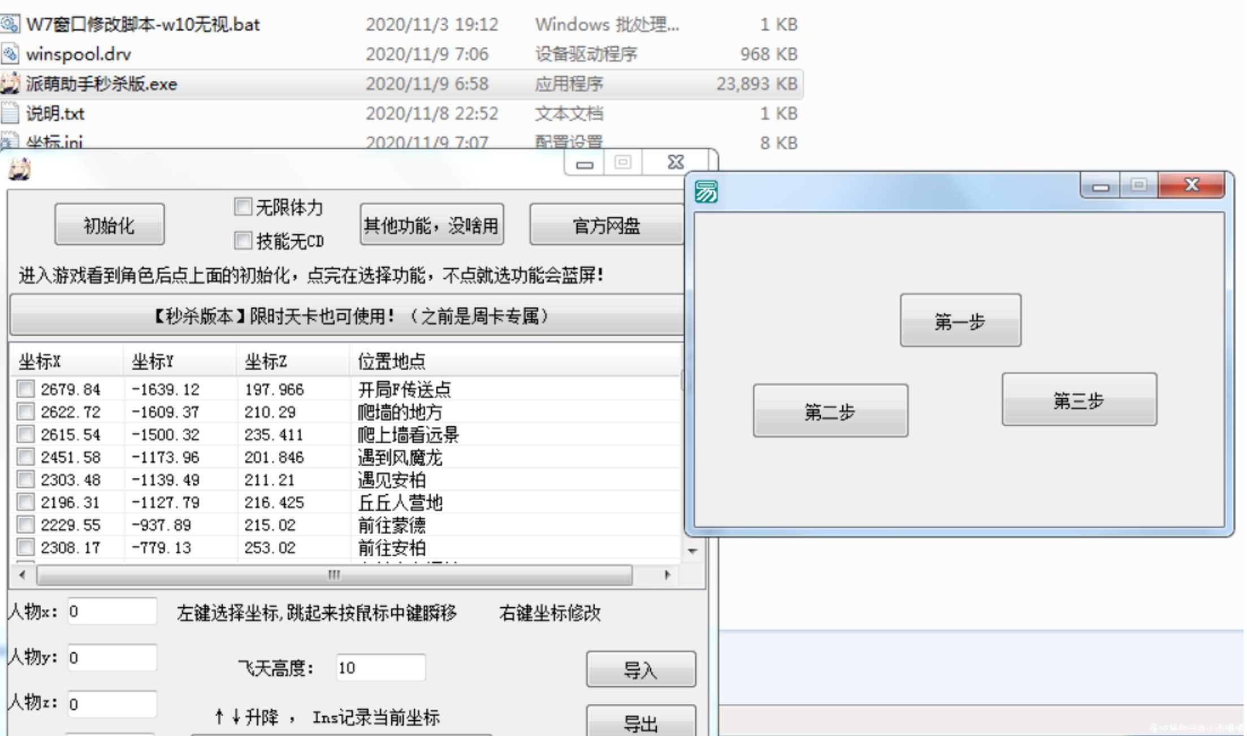This screenshot has height=736, width=1247.
Task: Click coordinate value 216.425
Action: point(274,503)
